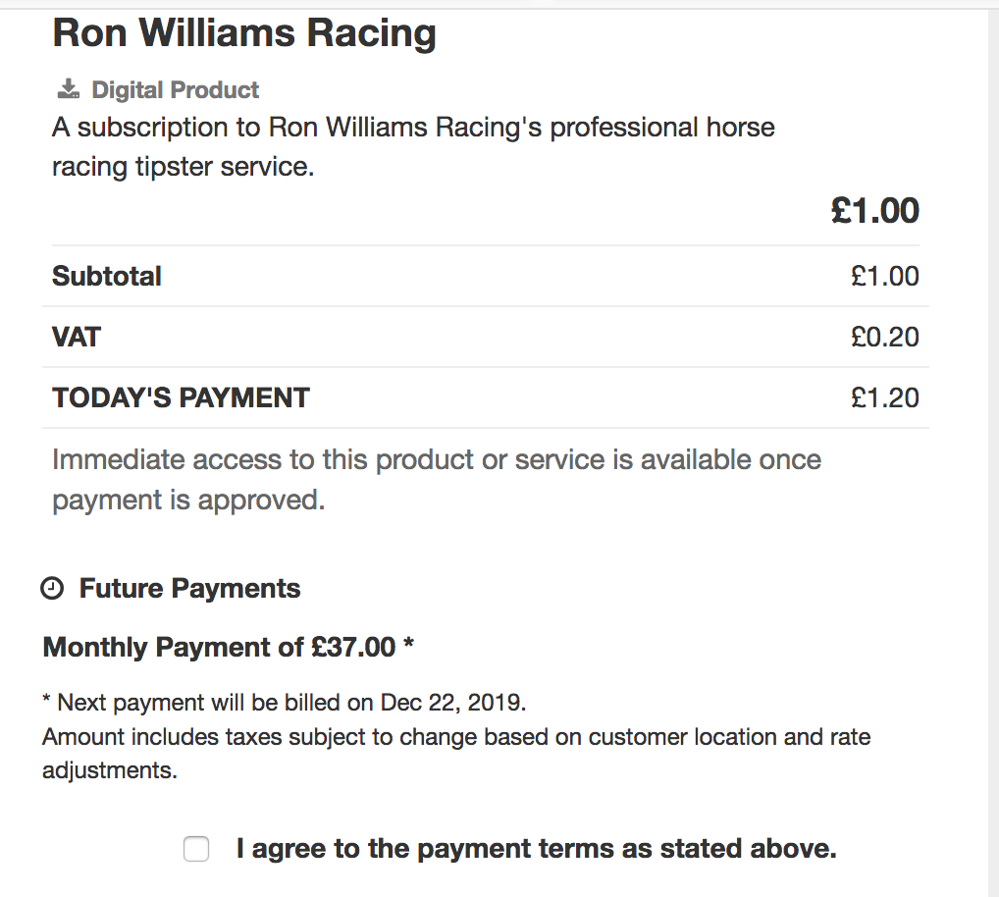
Task: Click the Subtotal amount £1.00
Action: pos(885,276)
